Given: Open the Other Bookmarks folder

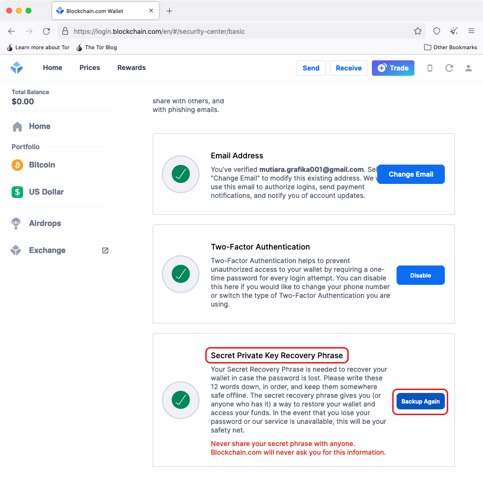Looking at the screenshot, I should (x=451, y=47).
